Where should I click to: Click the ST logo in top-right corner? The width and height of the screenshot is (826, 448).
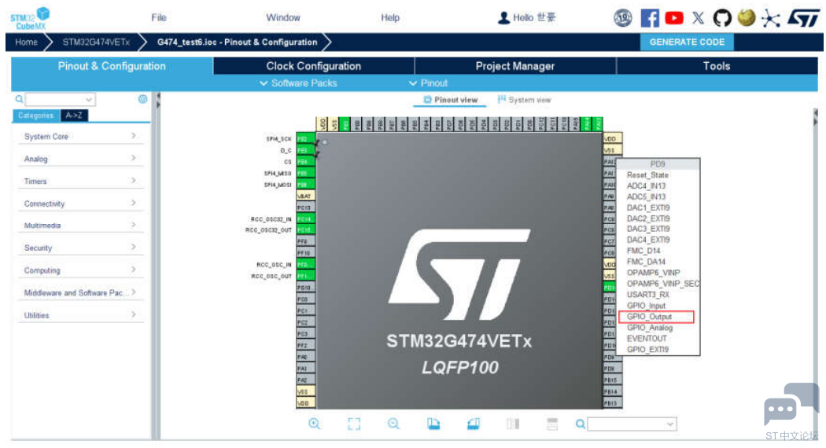coord(803,18)
